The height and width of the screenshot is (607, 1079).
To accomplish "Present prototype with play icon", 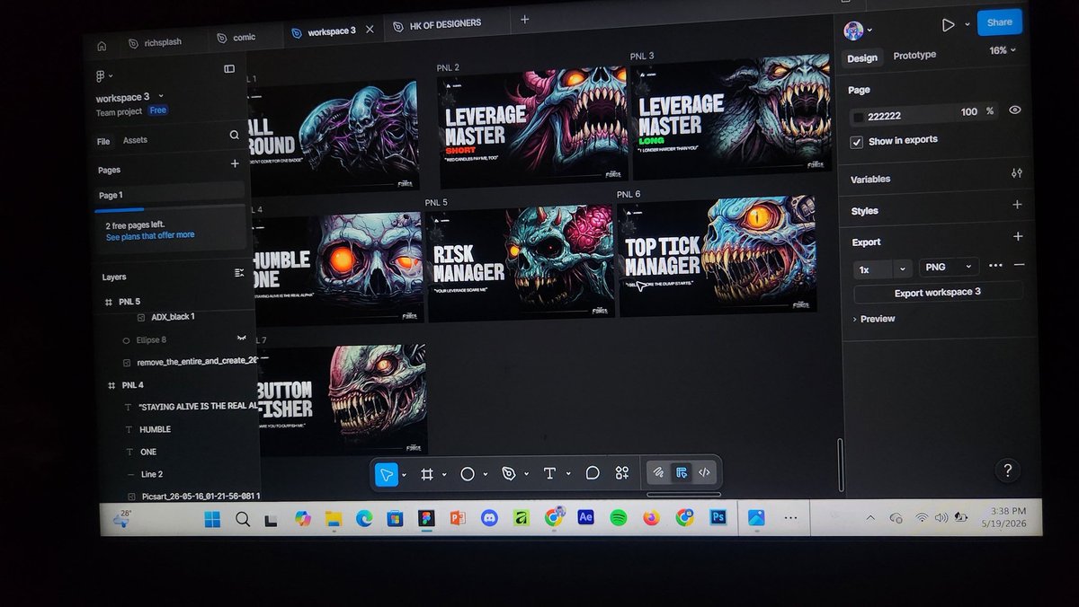I will tap(948, 25).
